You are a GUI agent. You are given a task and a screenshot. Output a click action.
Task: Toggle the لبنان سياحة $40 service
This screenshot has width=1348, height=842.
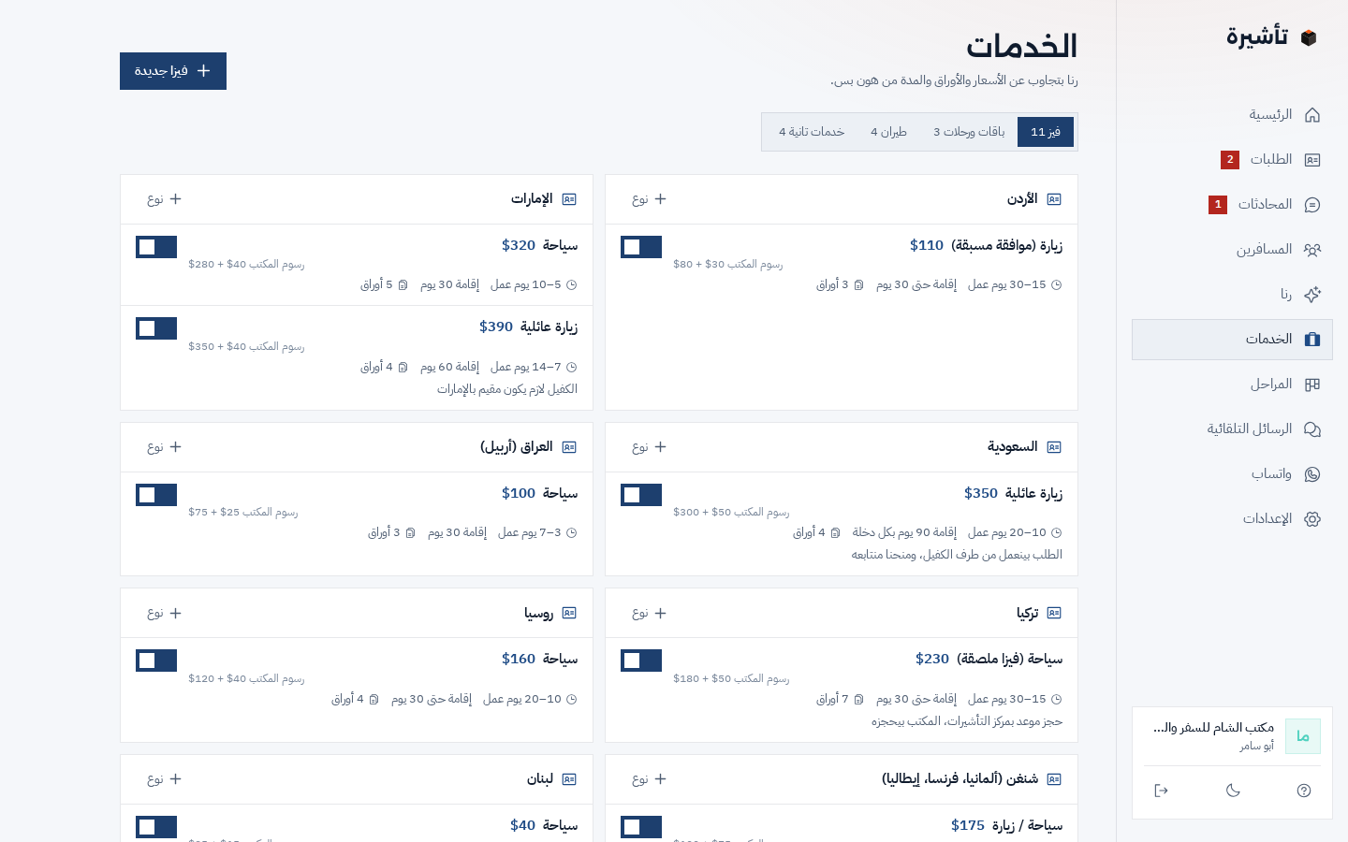156,827
